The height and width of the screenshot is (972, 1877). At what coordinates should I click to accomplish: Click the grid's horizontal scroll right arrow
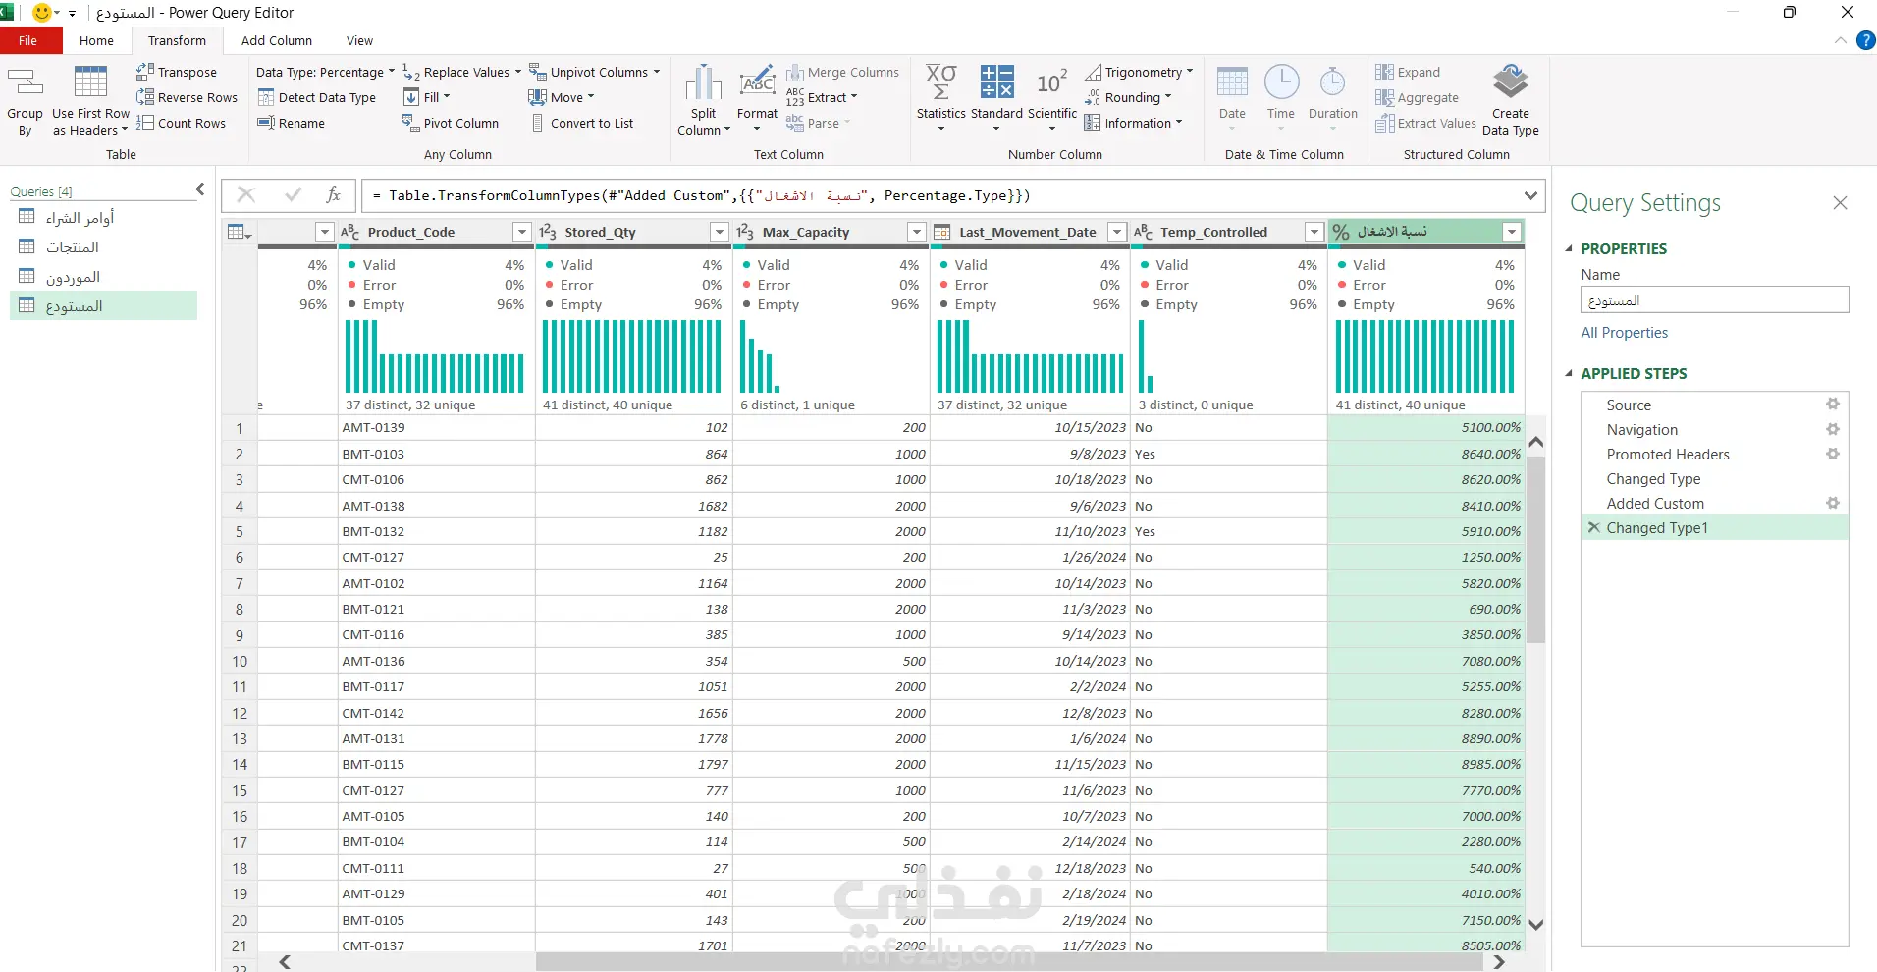(1499, 962)
